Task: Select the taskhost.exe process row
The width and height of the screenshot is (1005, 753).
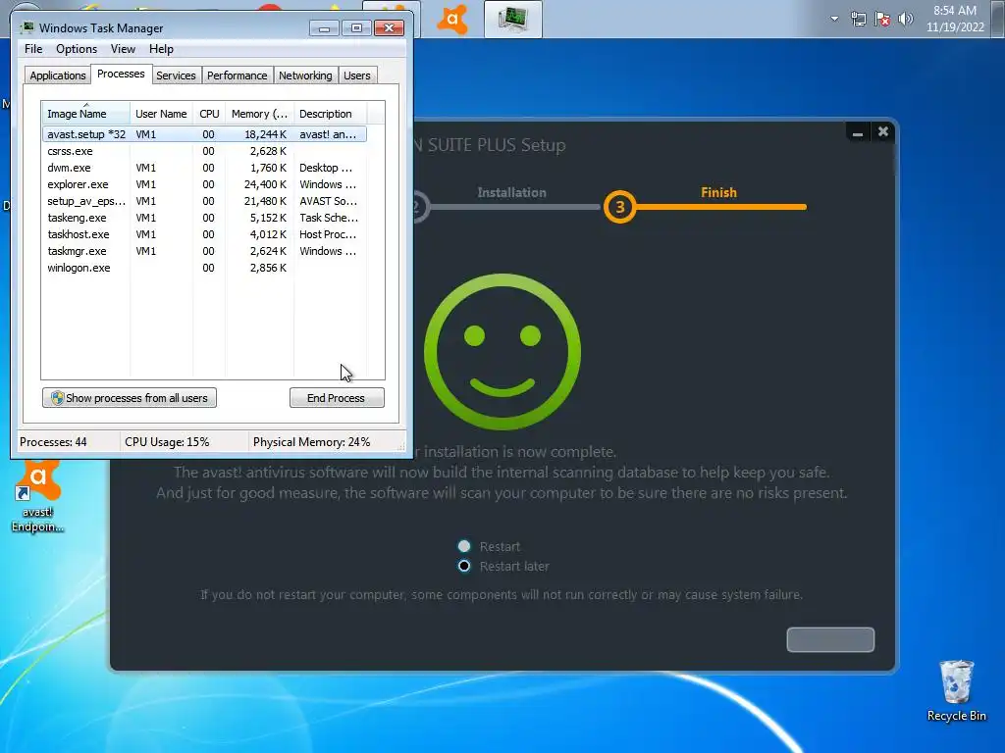Action: click(x=204, y=234)
